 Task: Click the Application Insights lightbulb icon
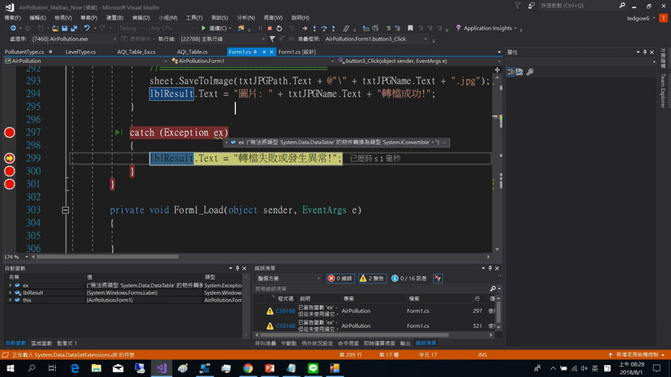[458, 28]
